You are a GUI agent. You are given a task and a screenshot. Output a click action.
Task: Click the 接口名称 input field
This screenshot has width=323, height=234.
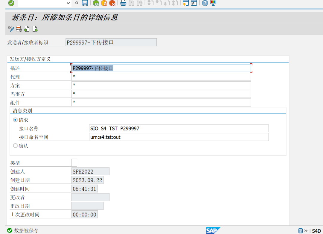click(179, 128)
